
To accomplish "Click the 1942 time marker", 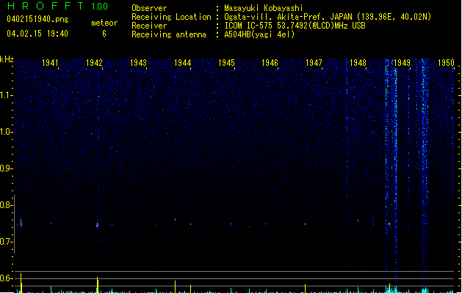I will [x=94, y=62].
